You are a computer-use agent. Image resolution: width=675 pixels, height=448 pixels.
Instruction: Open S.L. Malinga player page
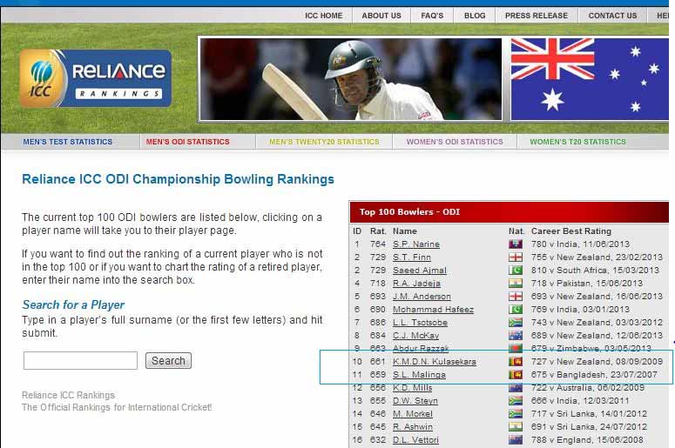click(x=419, y=374)
